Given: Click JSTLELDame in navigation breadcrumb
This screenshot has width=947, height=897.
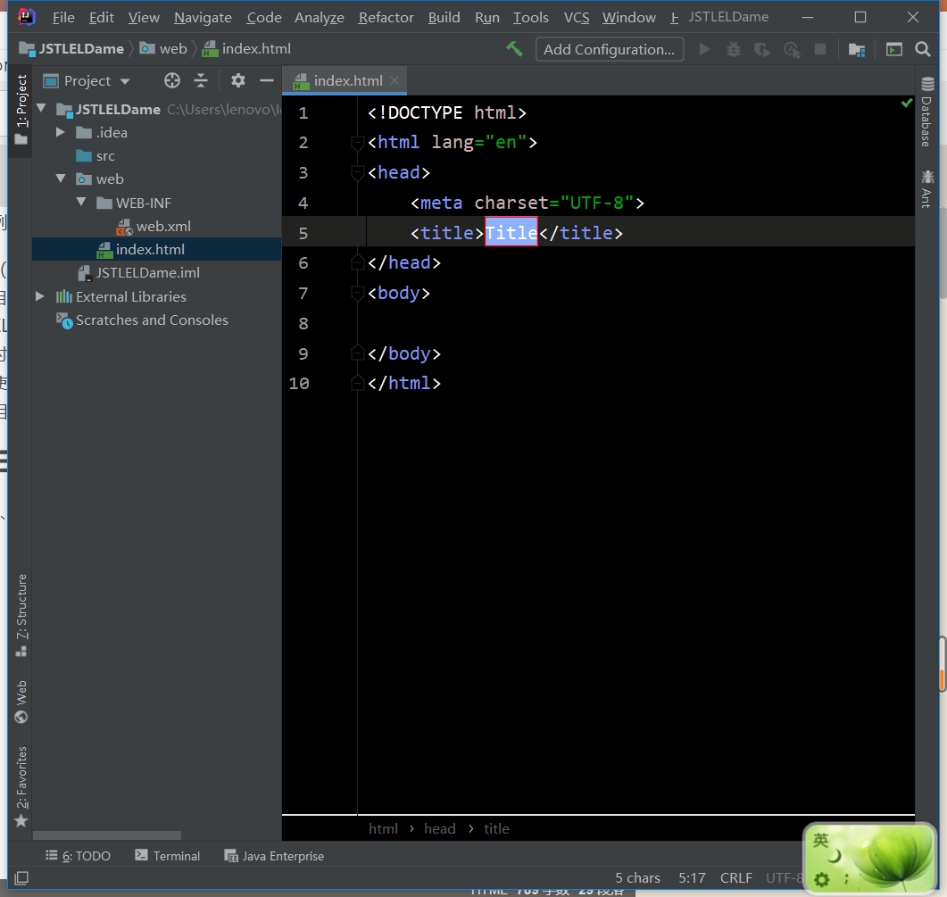Looking at the screenshot, I should [x=71, y=48].
